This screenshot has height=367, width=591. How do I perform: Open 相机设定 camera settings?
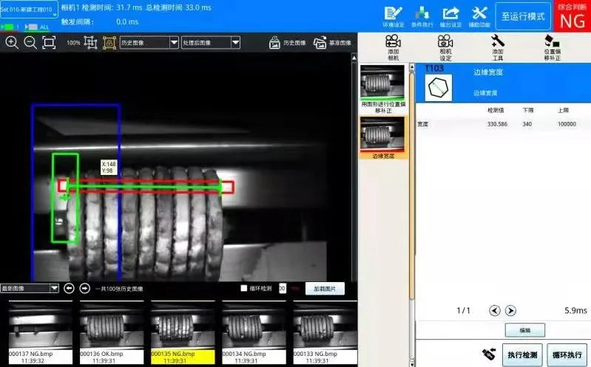pos(445,47)
